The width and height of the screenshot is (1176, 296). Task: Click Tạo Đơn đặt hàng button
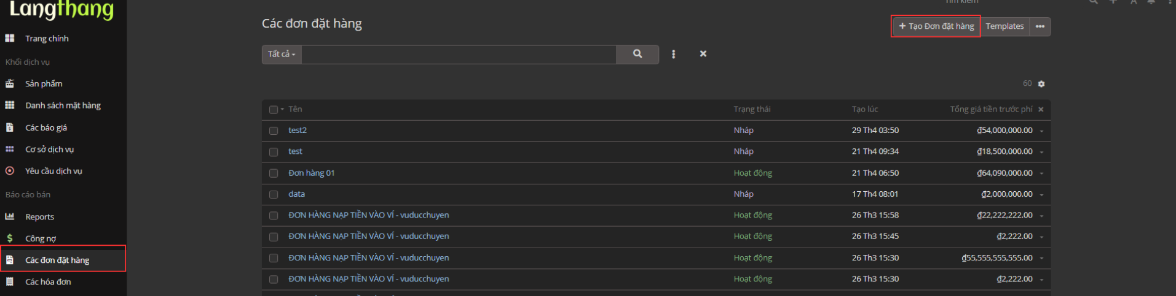tap(936, 26)
